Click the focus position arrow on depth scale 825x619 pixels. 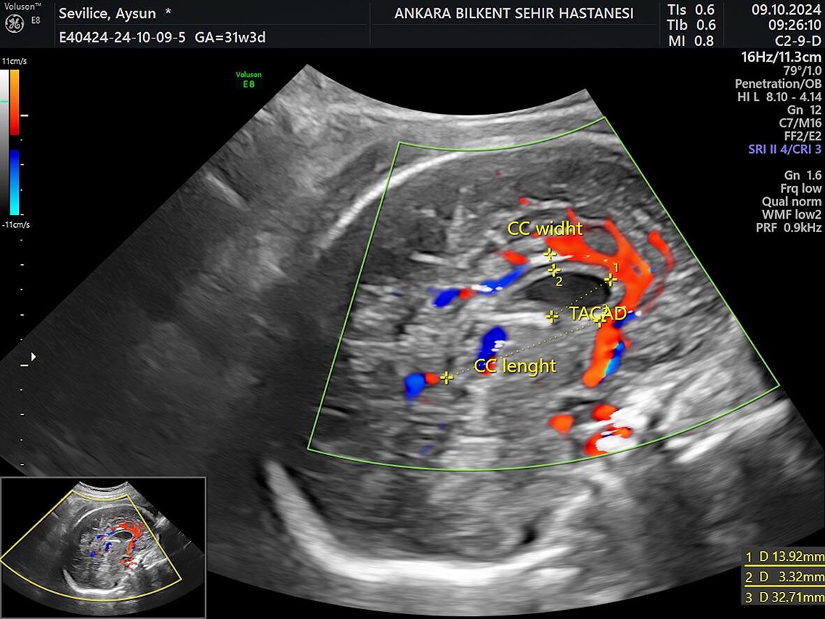click(34, 357)
